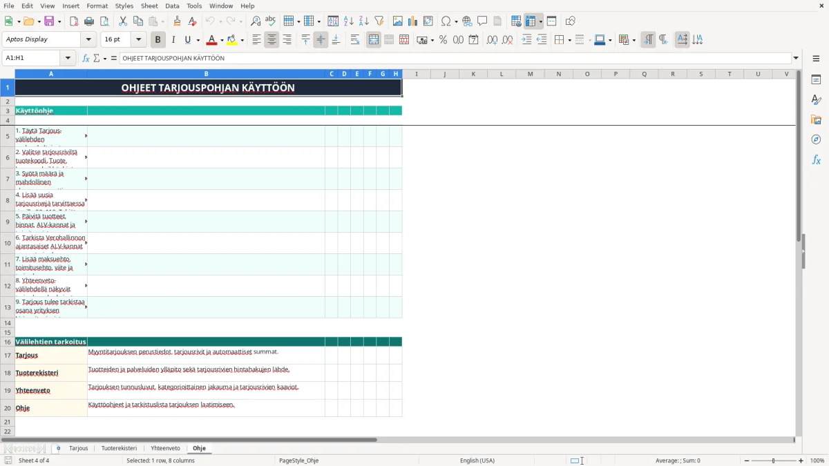Image resolution: width=829 pixels, height=466 pixels.
Task: Switch to the Tuoterekisteri sheet tab
Action: 119,449
